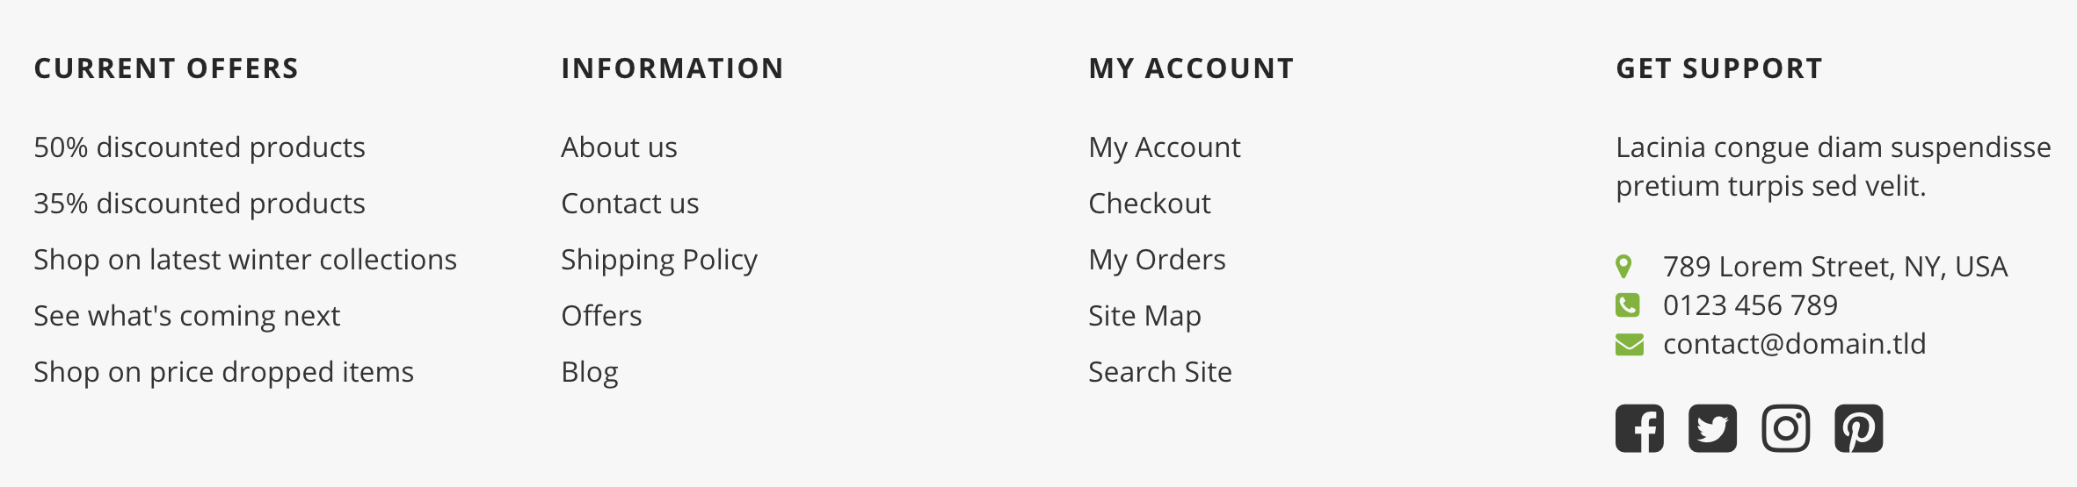Click the contact@domain.tld email address
This screenshot has width=2077, height=487.
[x=1795, y=344]
